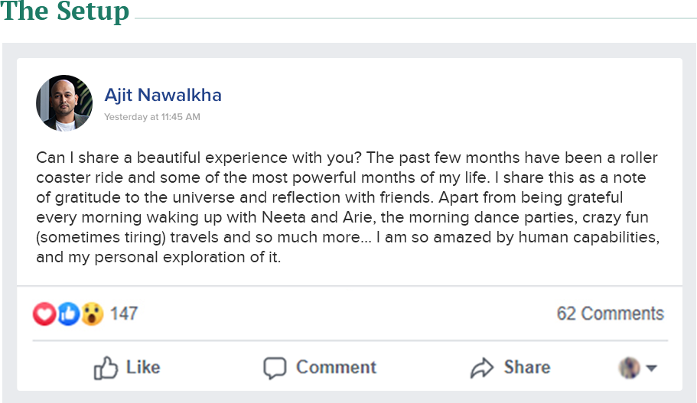Click the post's opening line about beautiful experience

pyautogui.click(x=199, y=158)
